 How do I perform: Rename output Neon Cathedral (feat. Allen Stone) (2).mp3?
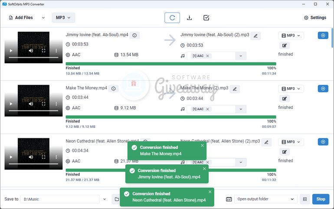click(266, 142)
